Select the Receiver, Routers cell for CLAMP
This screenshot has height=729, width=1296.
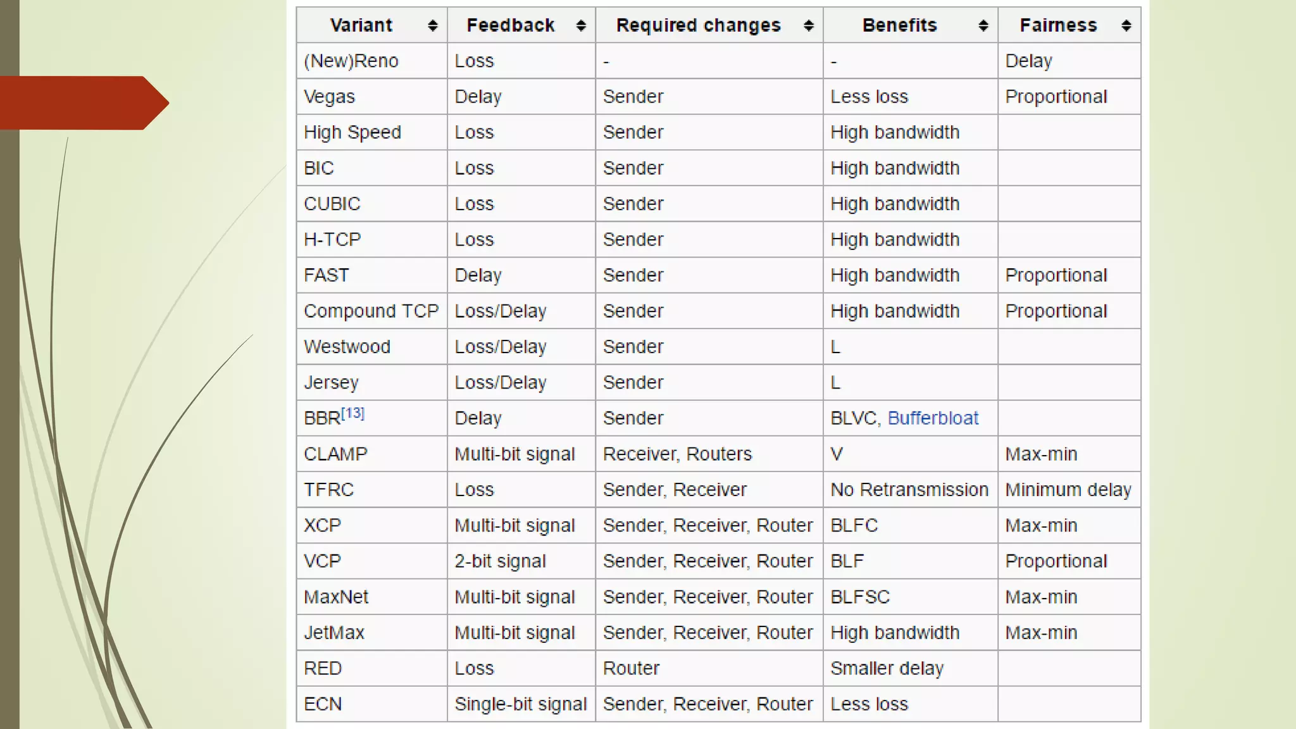(677, 454)
